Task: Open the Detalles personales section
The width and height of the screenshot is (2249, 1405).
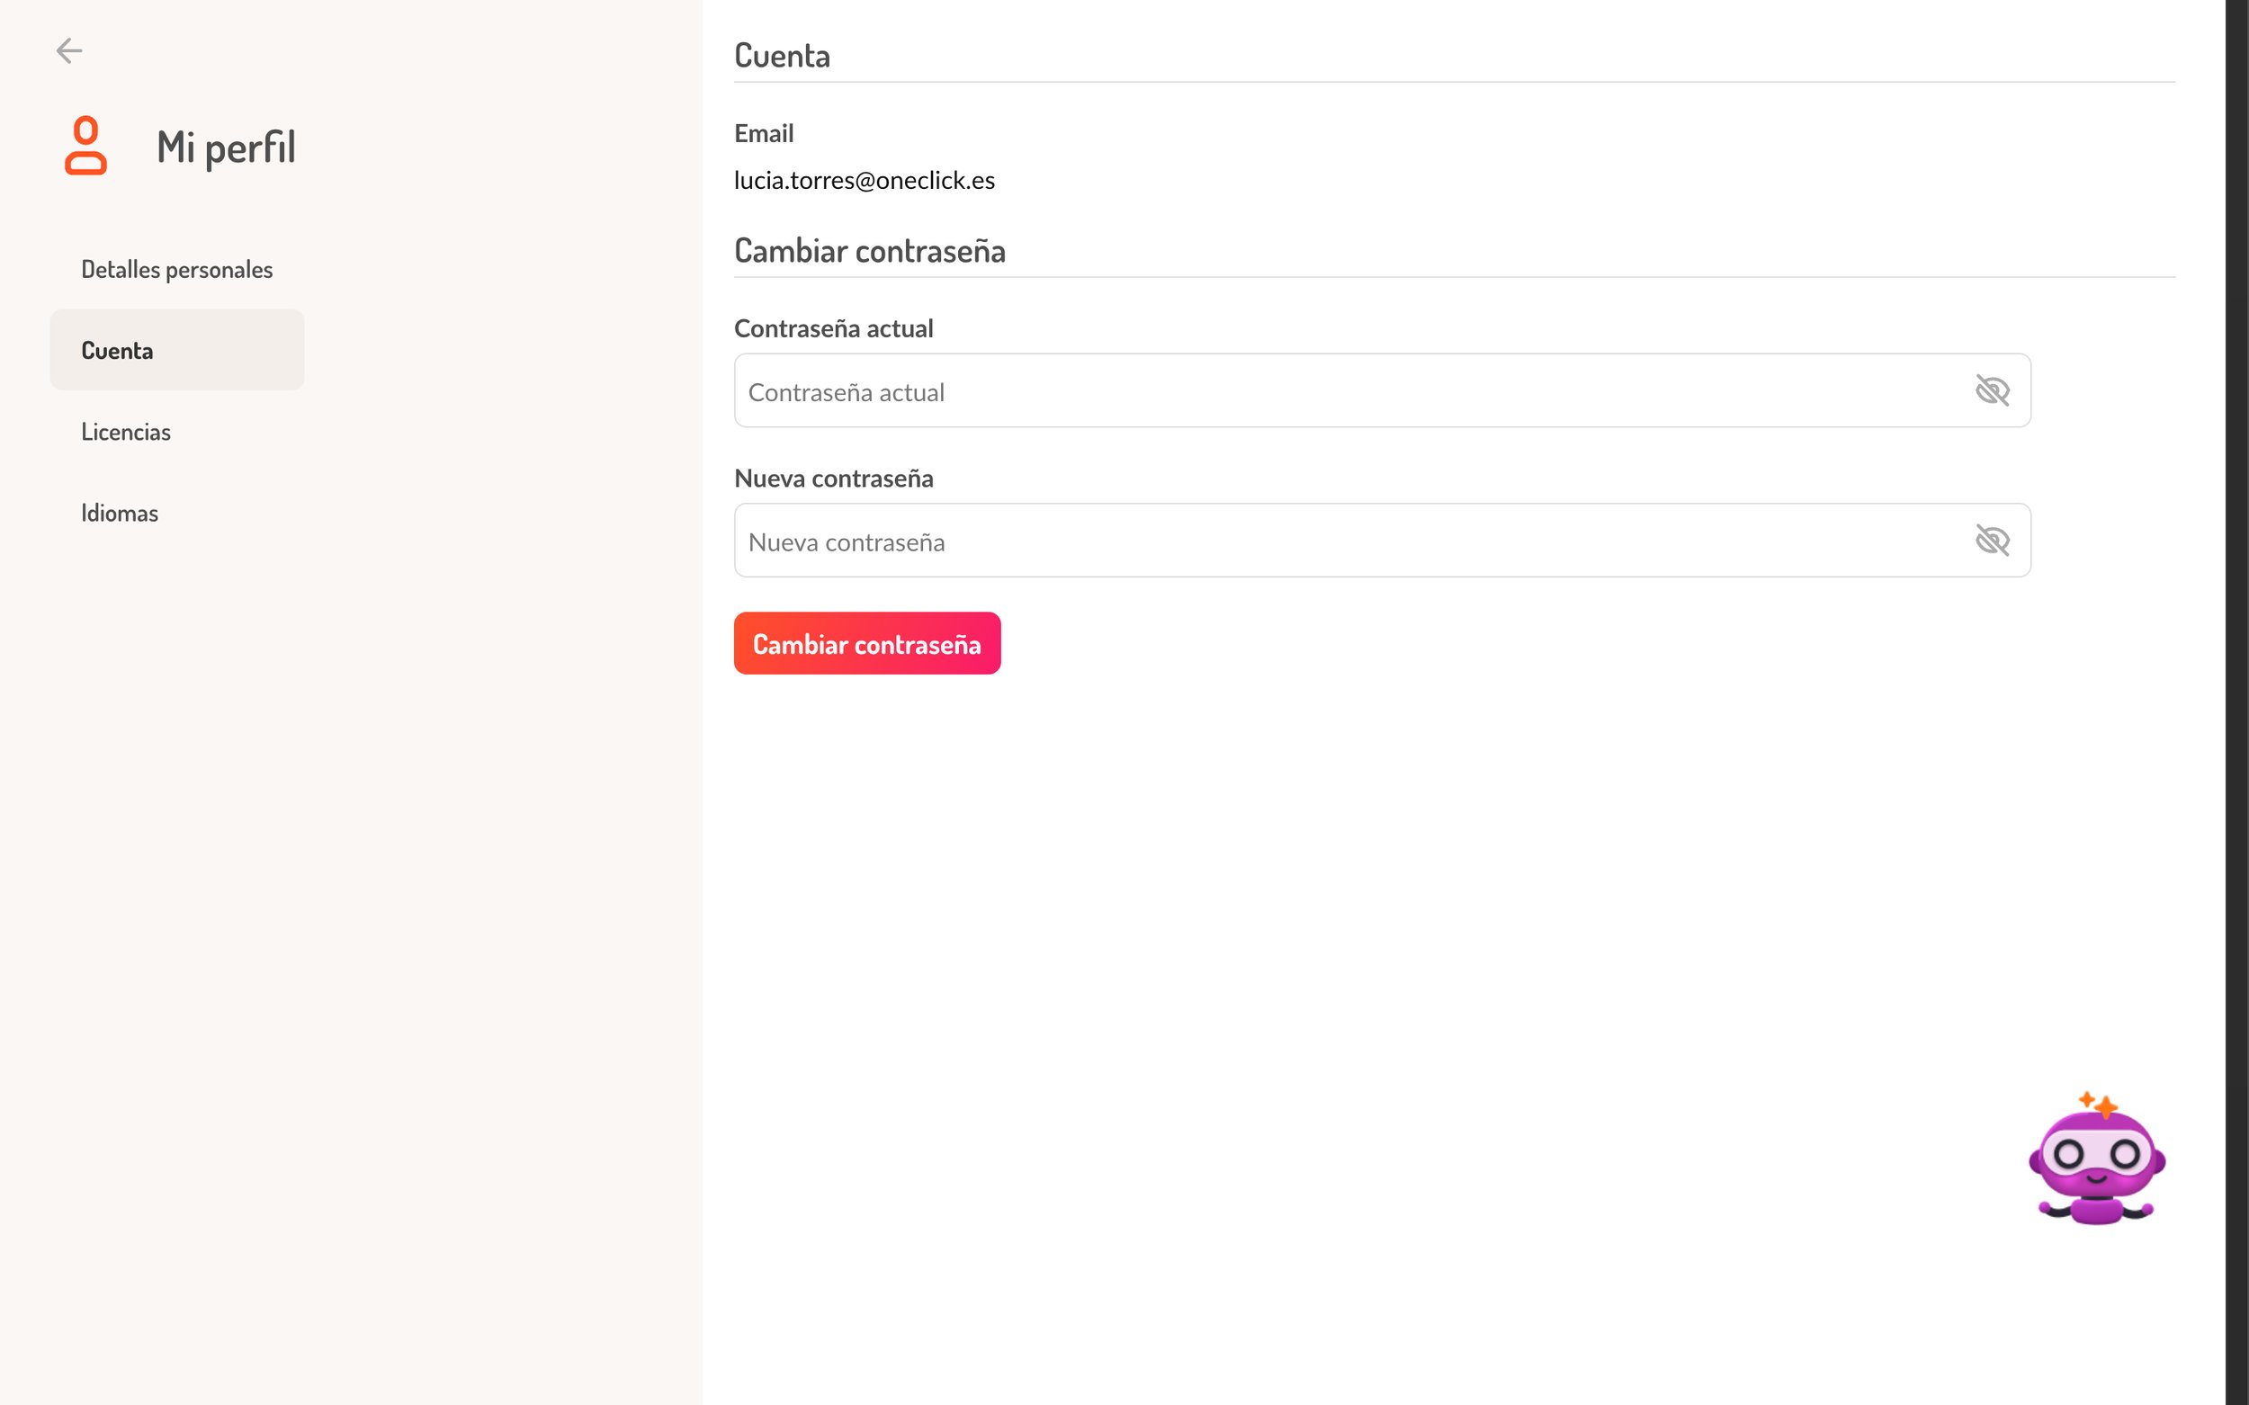Action: (x=176, y=270)
